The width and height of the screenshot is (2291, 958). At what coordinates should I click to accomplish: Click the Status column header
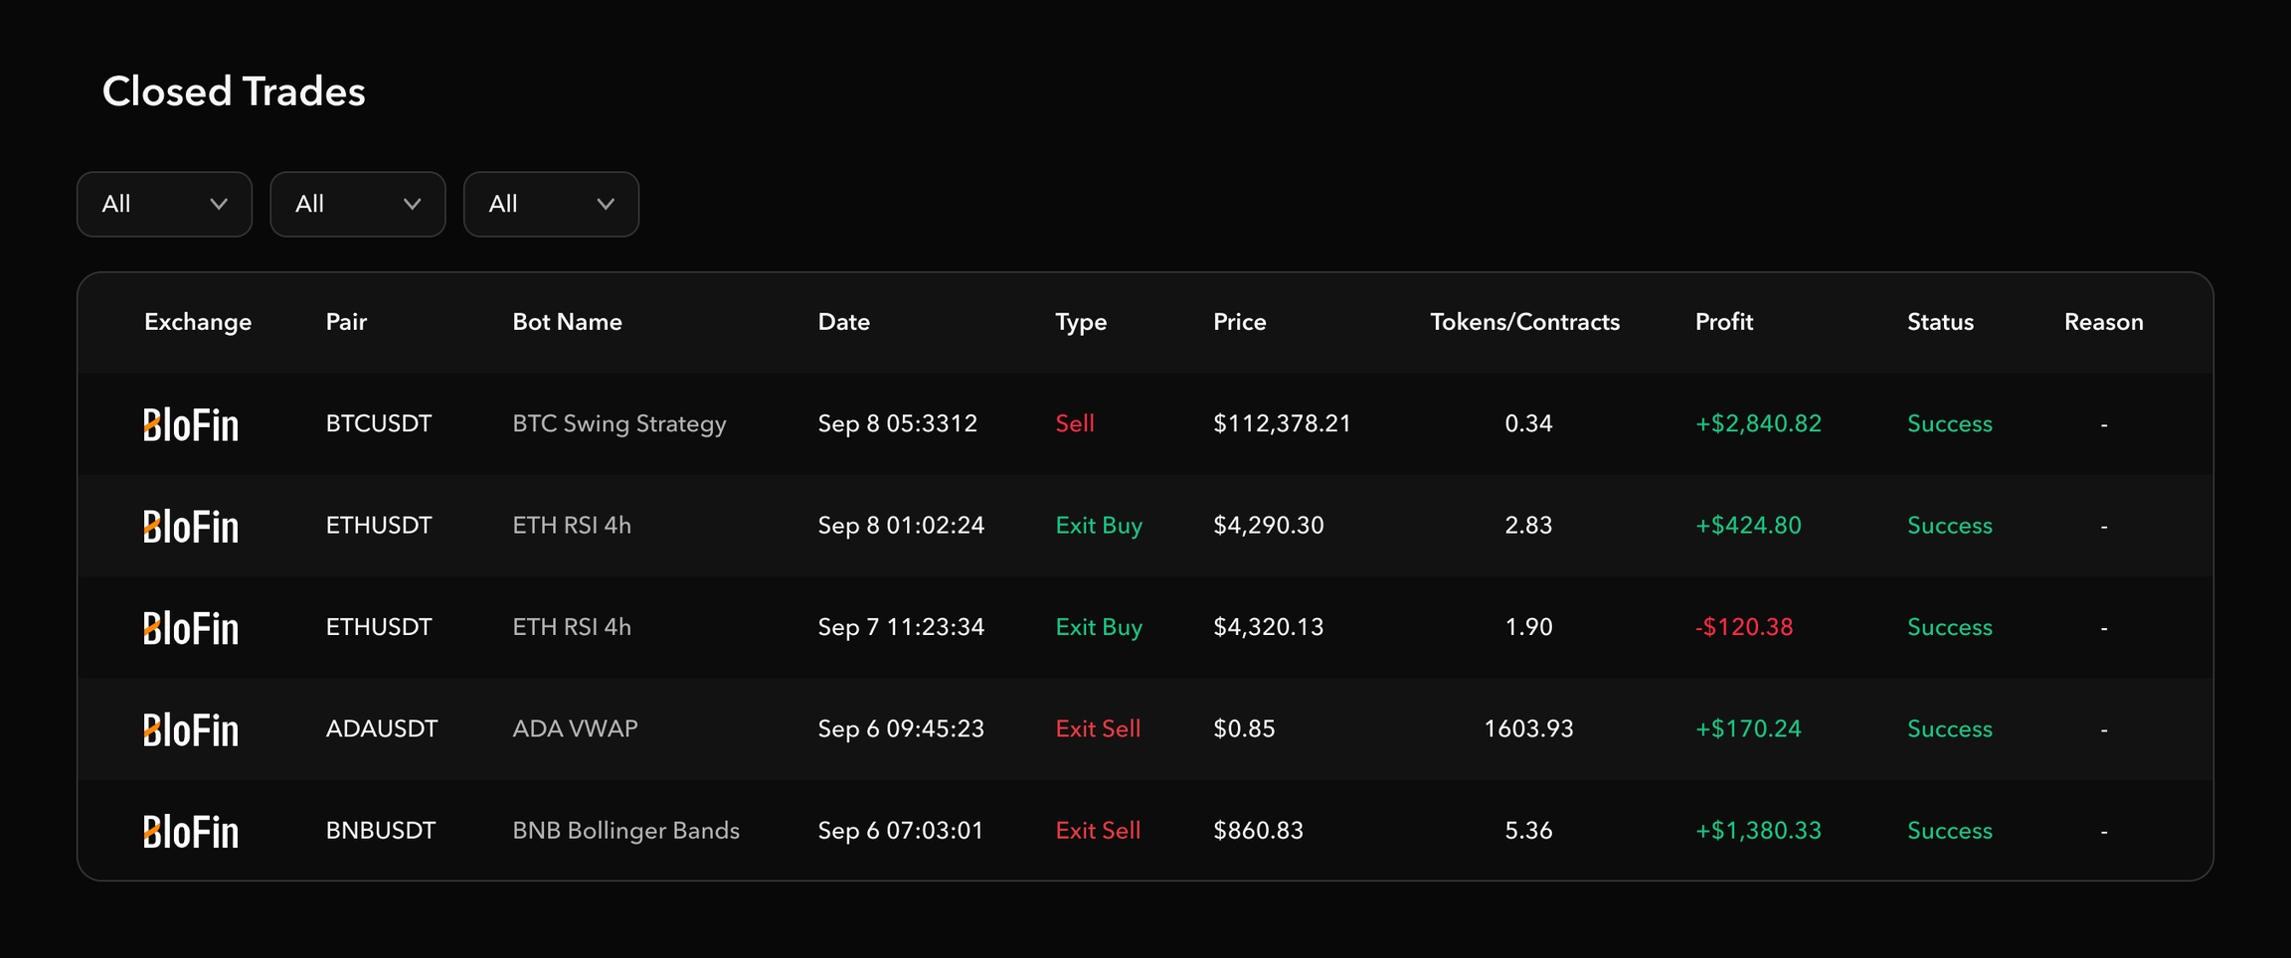click(1939, 322)
